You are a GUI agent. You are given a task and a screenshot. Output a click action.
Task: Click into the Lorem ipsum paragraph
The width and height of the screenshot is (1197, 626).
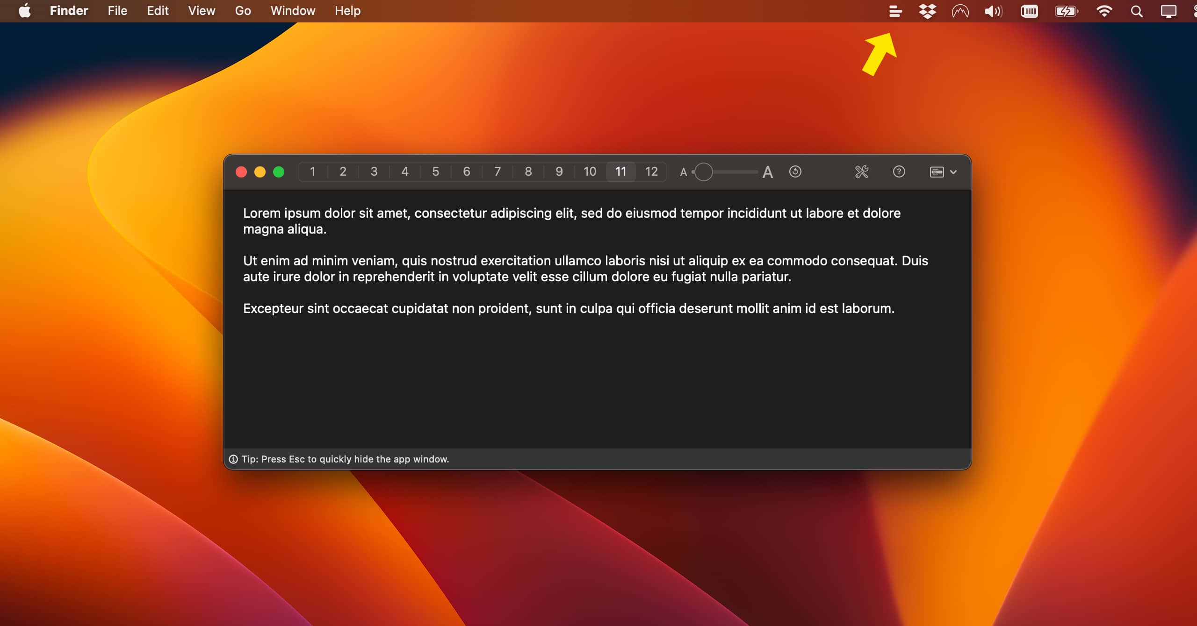pyautogui.click(x=571, y=221)
